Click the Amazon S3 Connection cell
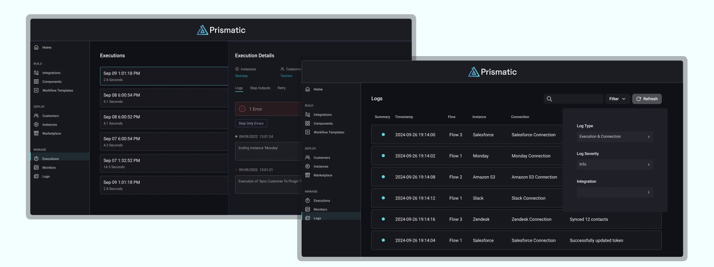This screenshot has width=714, height=267. pos(534,177)
